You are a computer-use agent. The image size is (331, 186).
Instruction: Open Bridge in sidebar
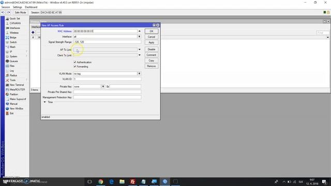12,38
